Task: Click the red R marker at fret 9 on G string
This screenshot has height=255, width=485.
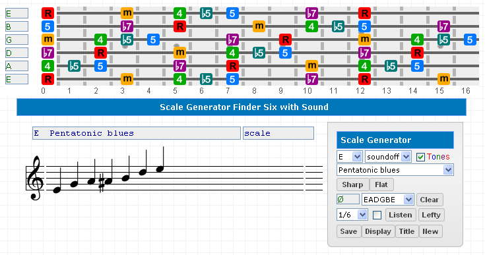Action: pos(285,40)
